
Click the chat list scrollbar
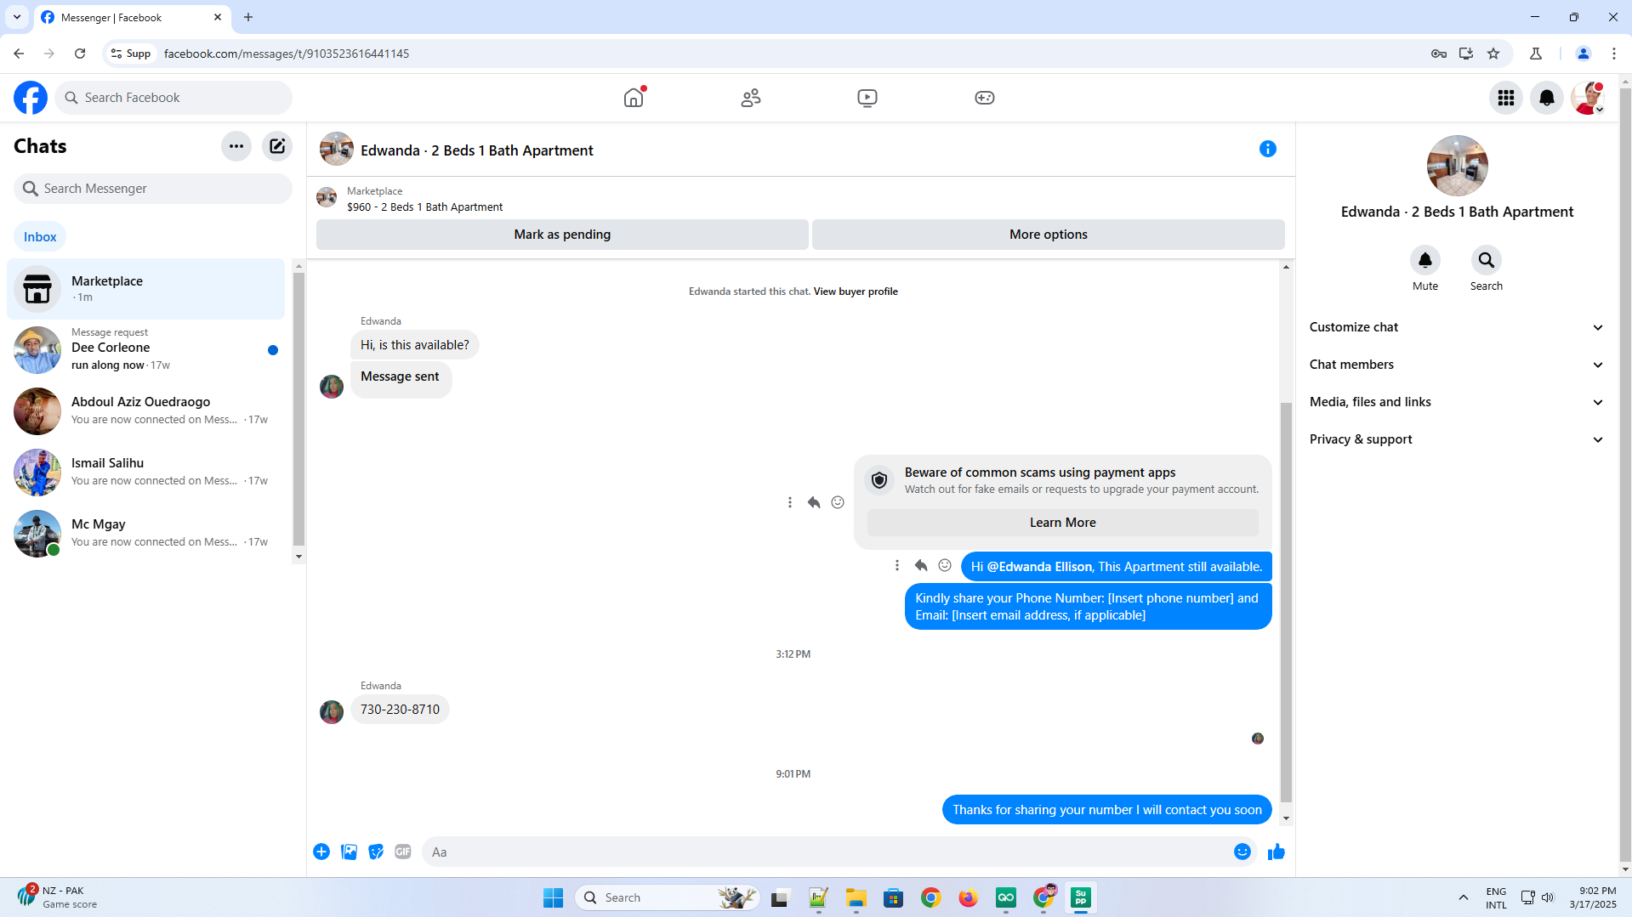299,409
